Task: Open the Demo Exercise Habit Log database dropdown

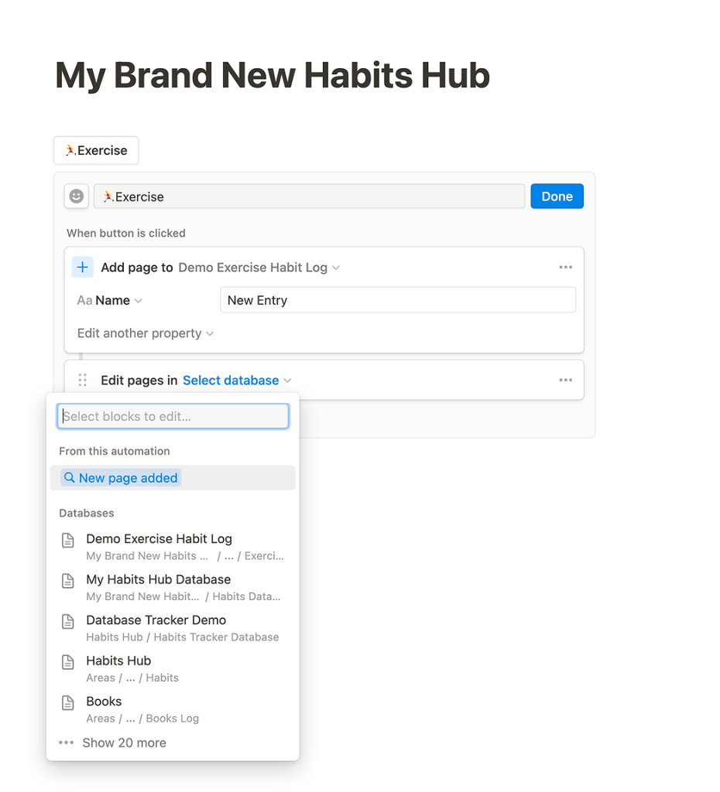Action: click(x=259, y=267)
